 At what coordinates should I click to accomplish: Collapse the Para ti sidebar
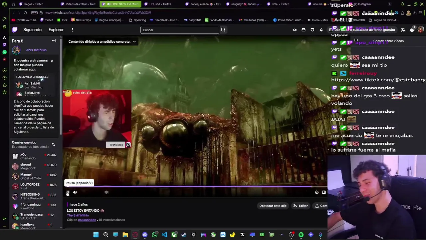(x=54, y=41)
